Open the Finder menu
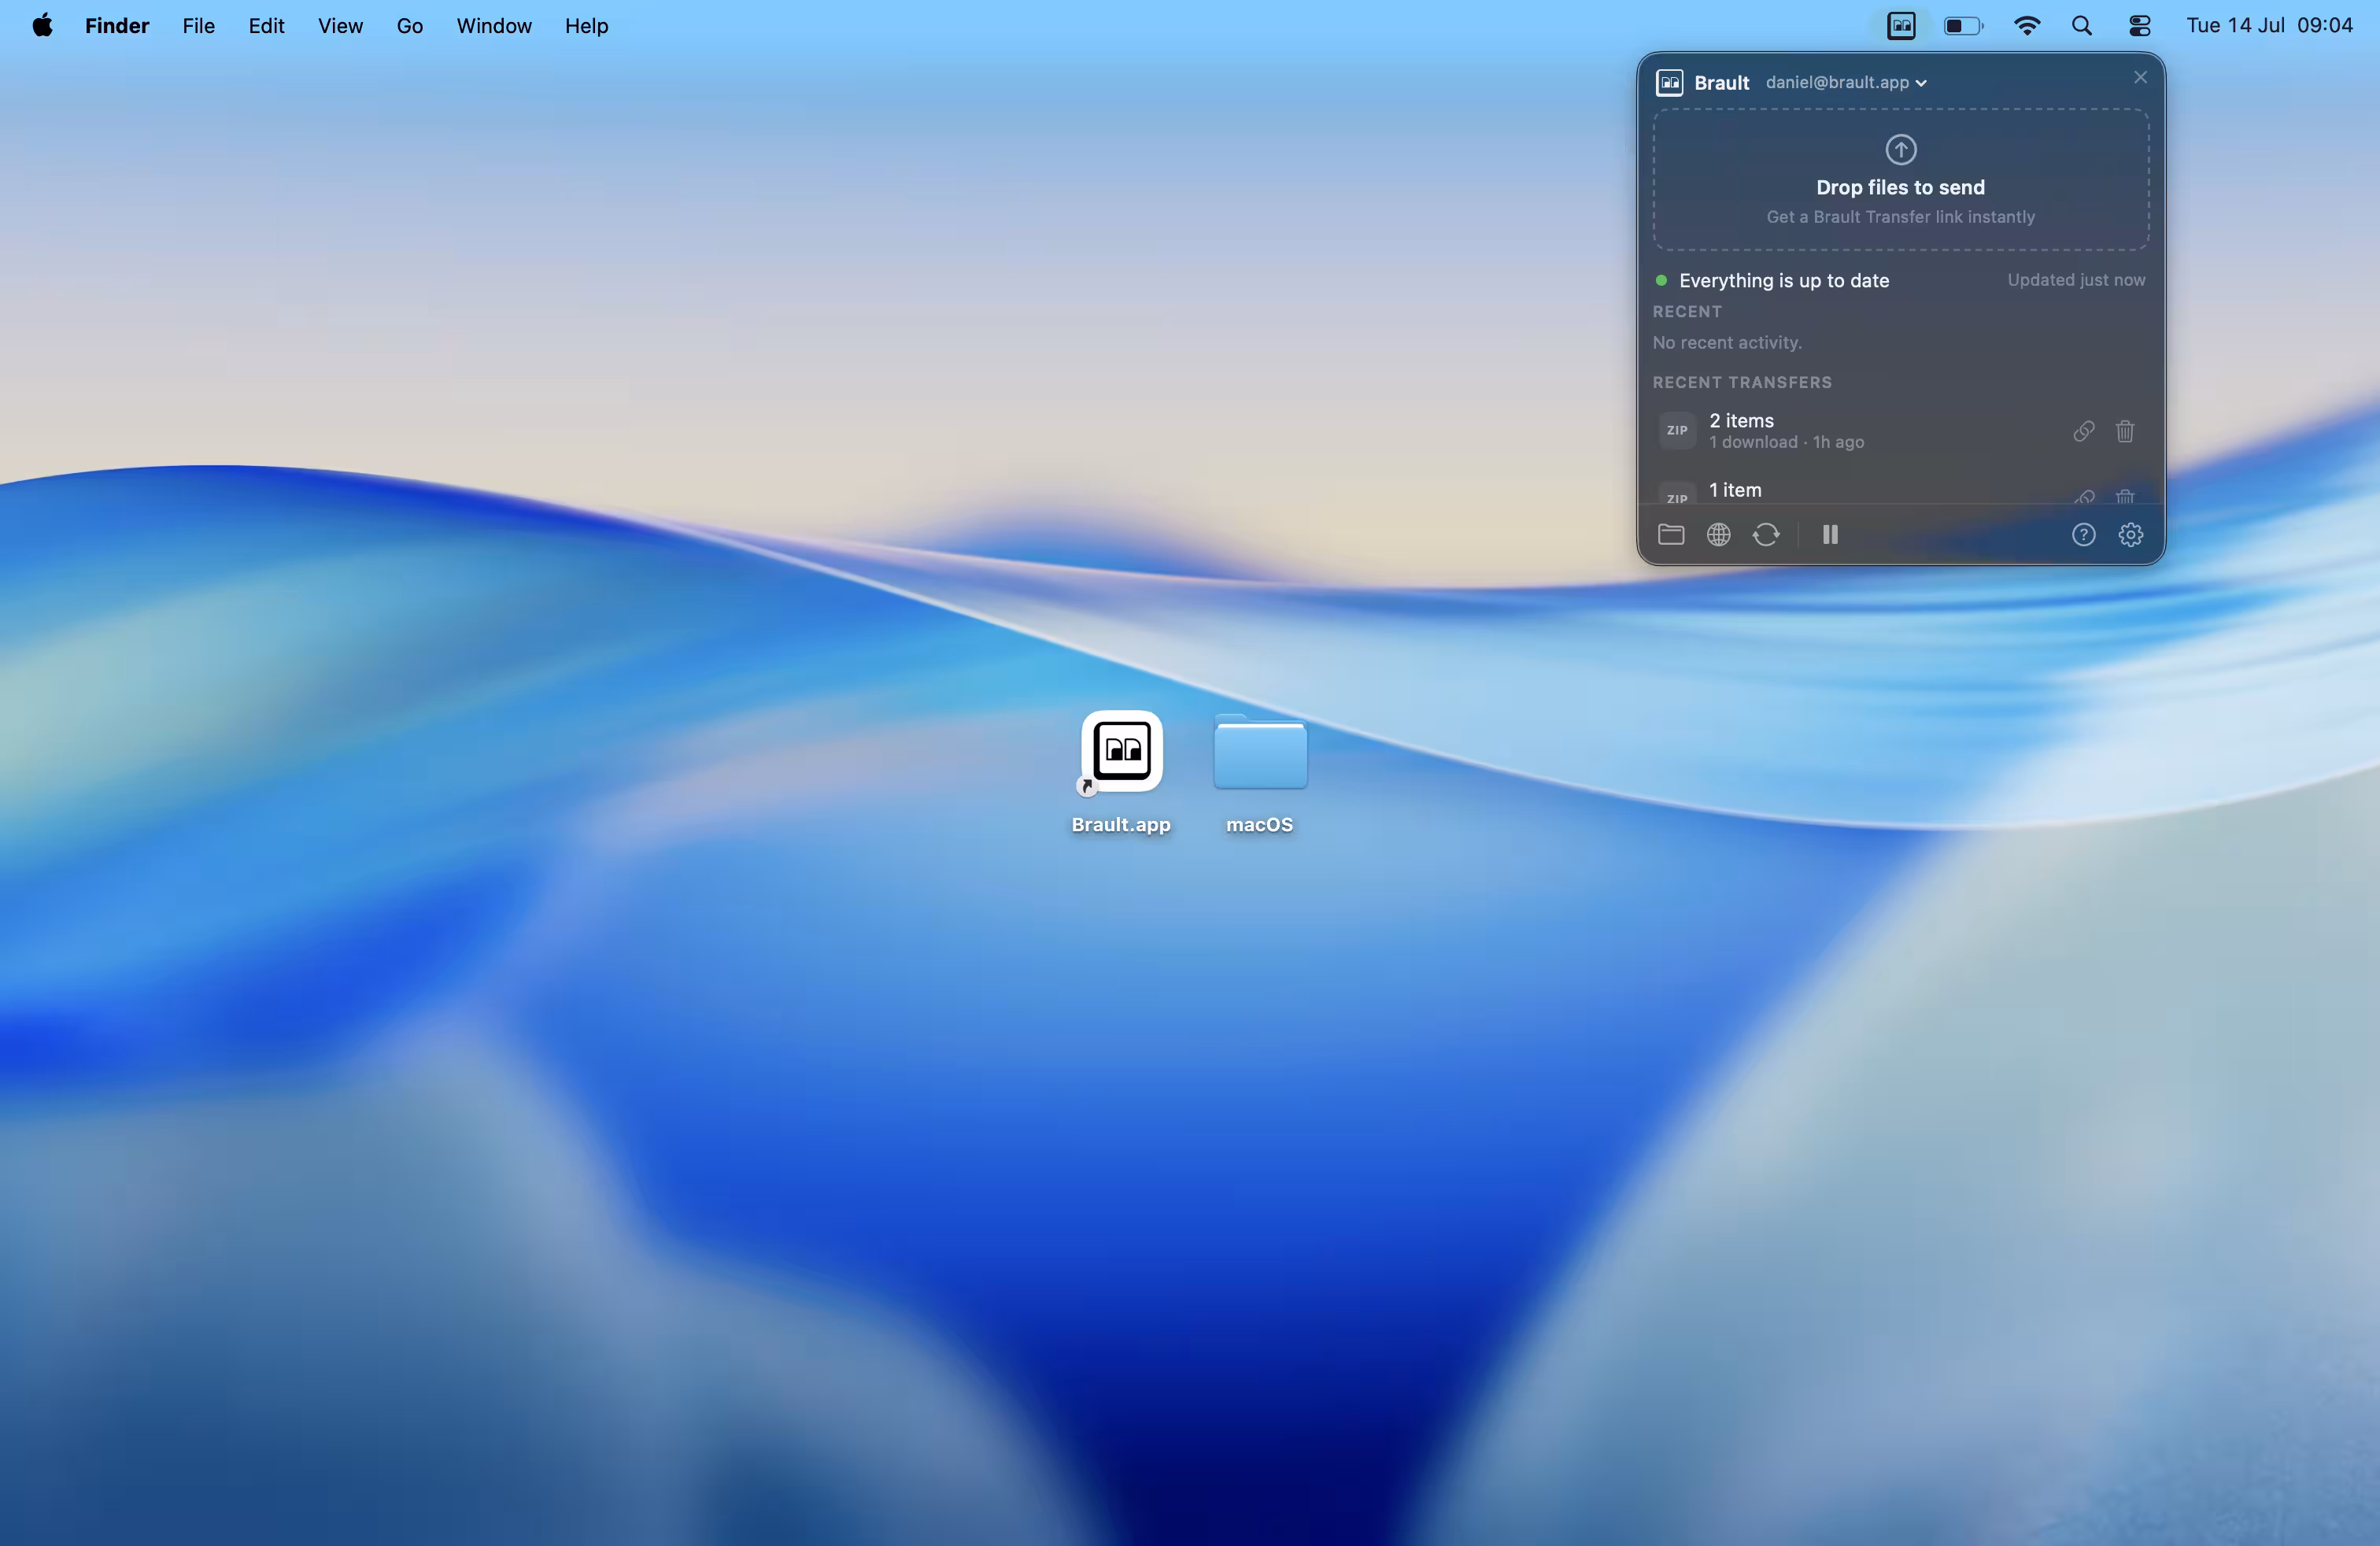Screen dimensions: 2380x1546 click(x=117, y=26)
